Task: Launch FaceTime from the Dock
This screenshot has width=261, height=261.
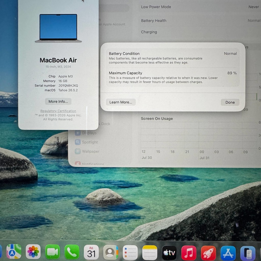Action: [x=53, y=252]
